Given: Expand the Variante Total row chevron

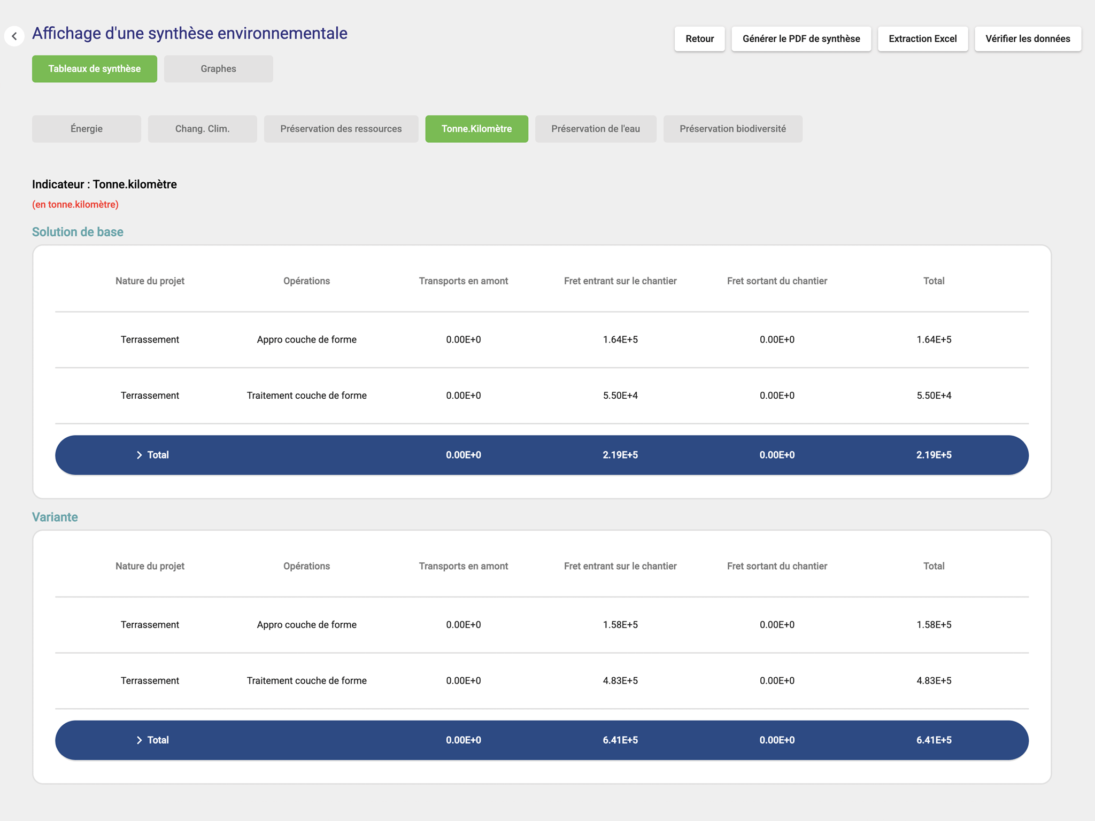Looking at the screenshot, I should [139, 740].
